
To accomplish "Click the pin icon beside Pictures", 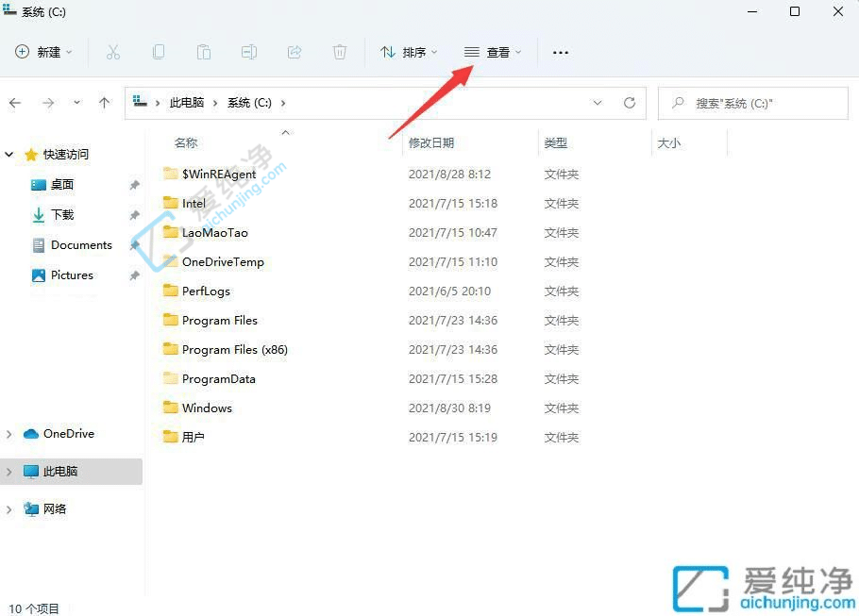I will point(134,275).
